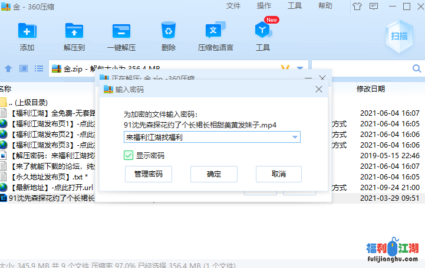The width and height of the screenshot is (425, 268).
Task: Click the 解压到 (Extract to) icon
Action: (x=74, y=31)
